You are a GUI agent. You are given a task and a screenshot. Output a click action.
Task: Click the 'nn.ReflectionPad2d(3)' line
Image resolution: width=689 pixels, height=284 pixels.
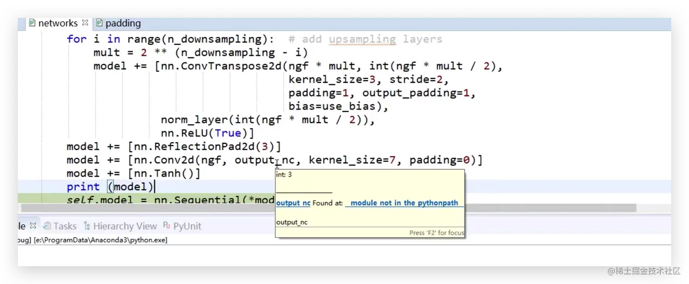174,147
